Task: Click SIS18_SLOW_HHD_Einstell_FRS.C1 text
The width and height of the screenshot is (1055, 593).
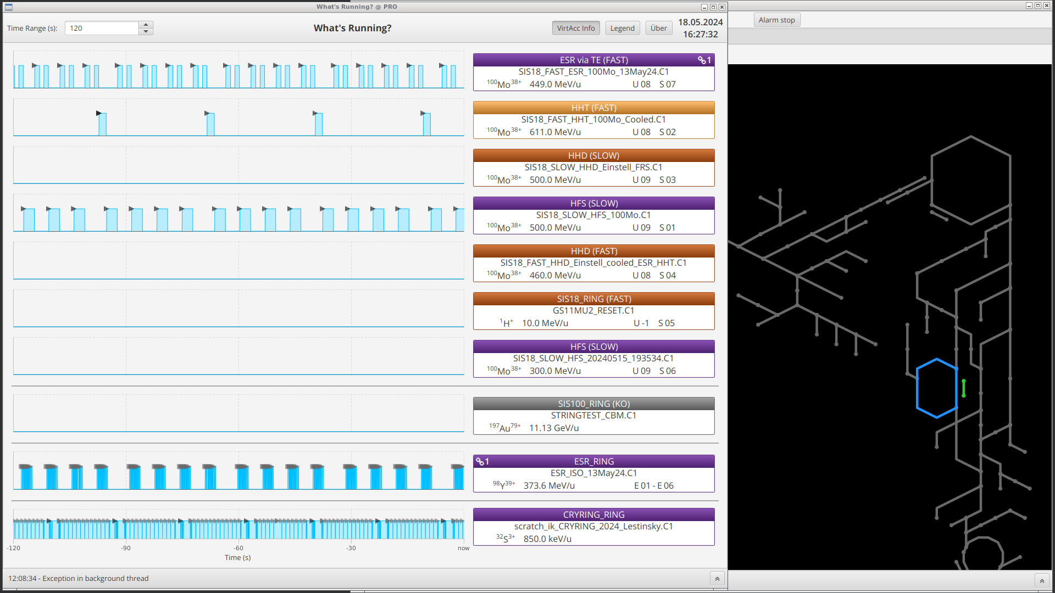Action: (593, 167)
